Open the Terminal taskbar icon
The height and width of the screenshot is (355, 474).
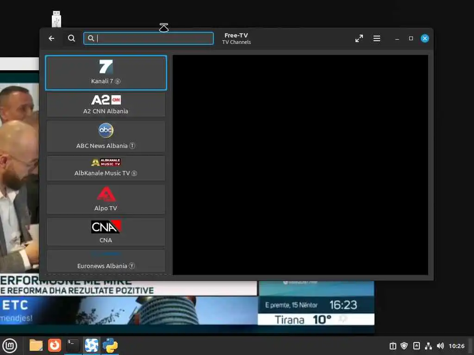[x=73, y=345]
